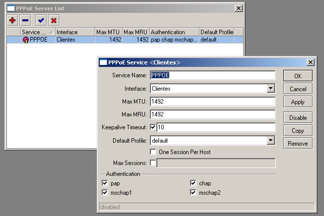Select the 'pap chap mschap...' cell
The height and width of the screenshot is (216, 324).
(174, 40)
